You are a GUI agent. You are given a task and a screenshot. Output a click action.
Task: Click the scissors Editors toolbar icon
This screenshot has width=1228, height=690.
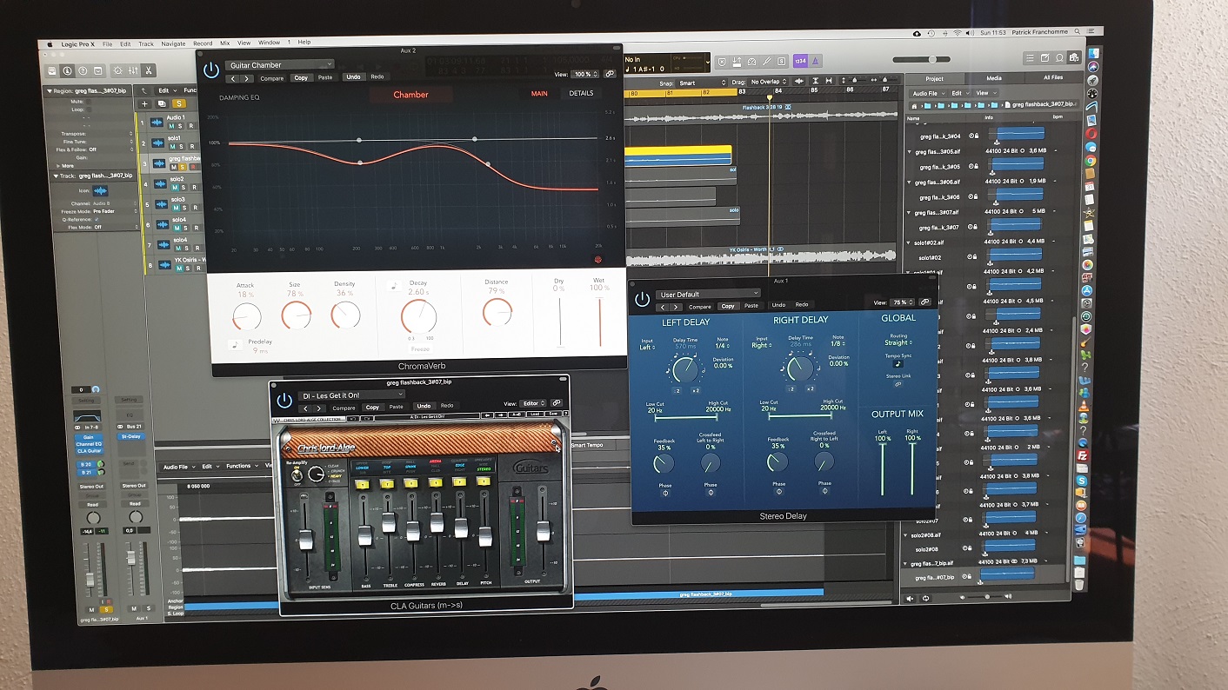point(150,70)
